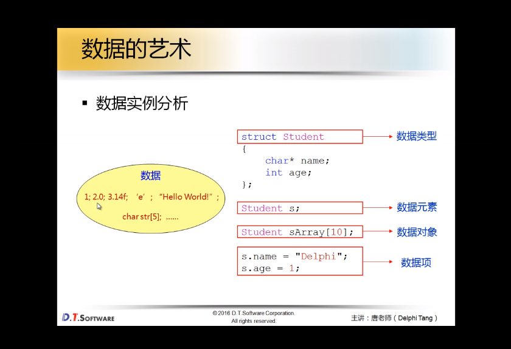Click the 数据元素 label

coord(417,207)
